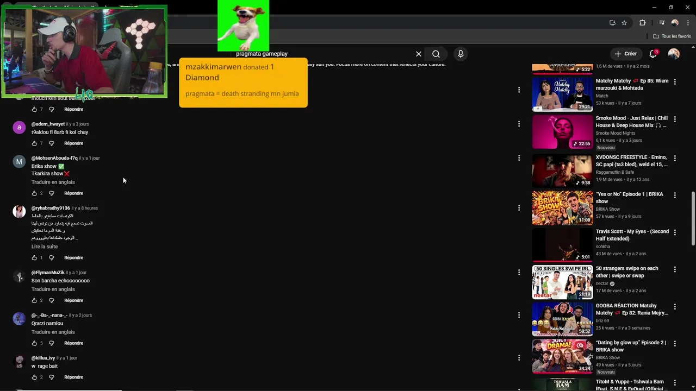Reply to killua_ivy's comment

coord(73,377)
